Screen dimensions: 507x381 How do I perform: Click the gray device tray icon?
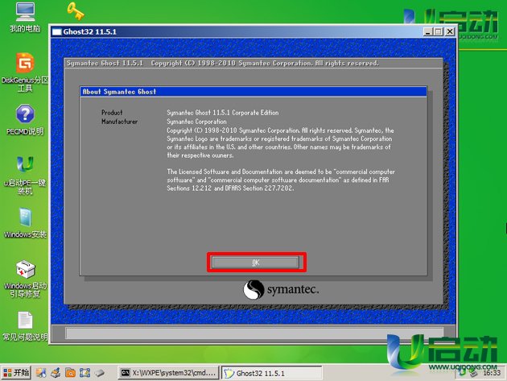(473, 373)
